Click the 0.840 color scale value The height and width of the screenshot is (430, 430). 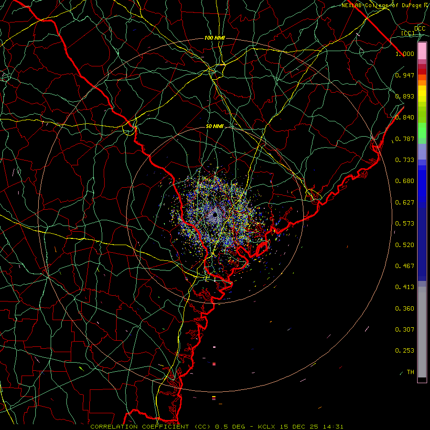click(405, 118)
